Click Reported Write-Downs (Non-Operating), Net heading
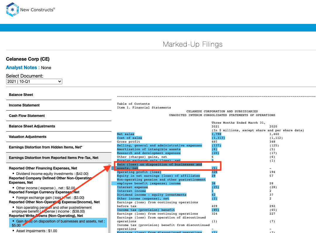This screenshot has height=233, width=316. point(46,216)
